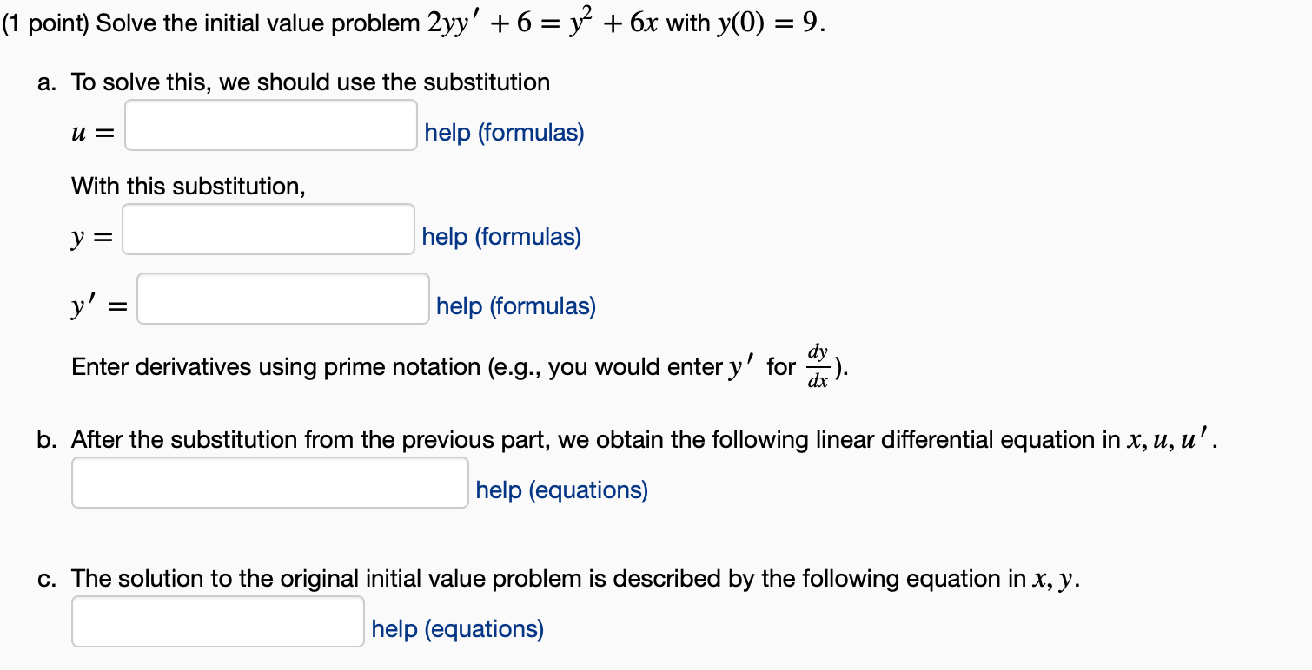Open the formulas help for the substitution
The height and width of the screenshot is (670, 1312).
coord(503,132)
